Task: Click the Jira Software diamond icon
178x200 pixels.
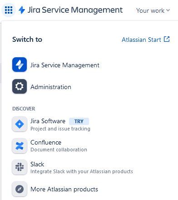Action: tap(20, 124)
